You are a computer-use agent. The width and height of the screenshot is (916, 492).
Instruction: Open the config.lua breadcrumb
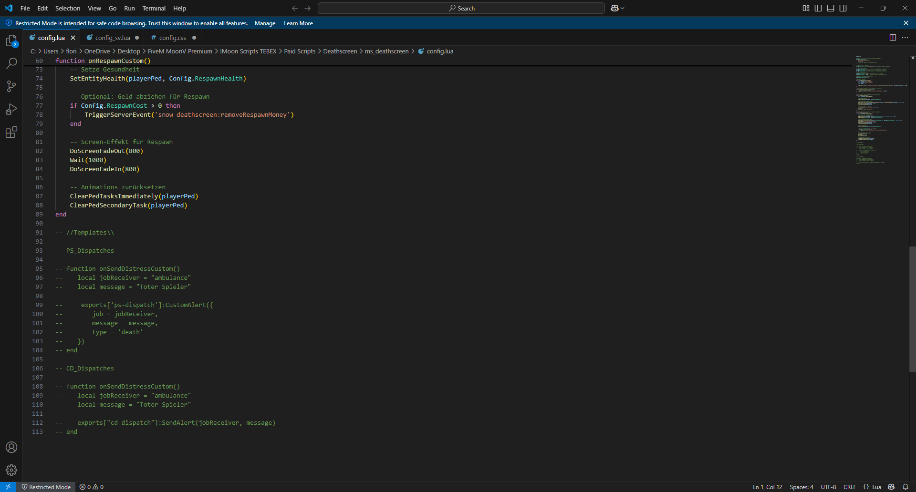coord(436,51)
